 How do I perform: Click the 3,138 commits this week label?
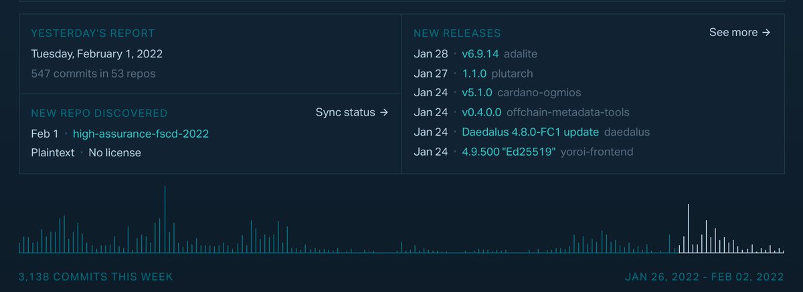coord(96,276)
